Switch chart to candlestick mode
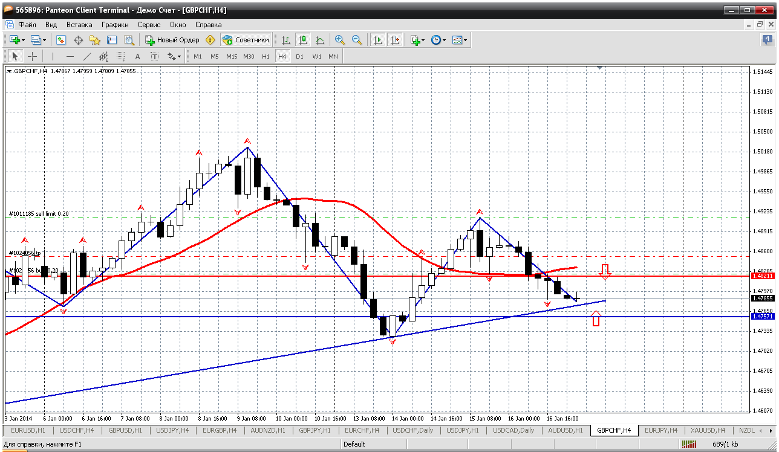Image resolution: width=779 pixels, height=452 pixels. coord(303,40)
